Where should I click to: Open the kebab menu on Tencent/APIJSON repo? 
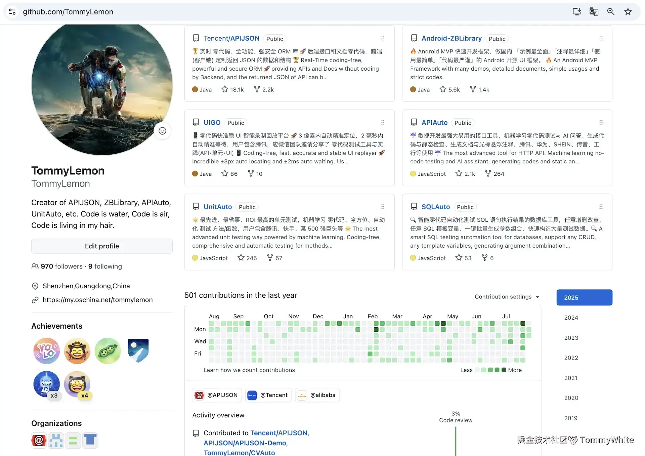click(383, 38)
